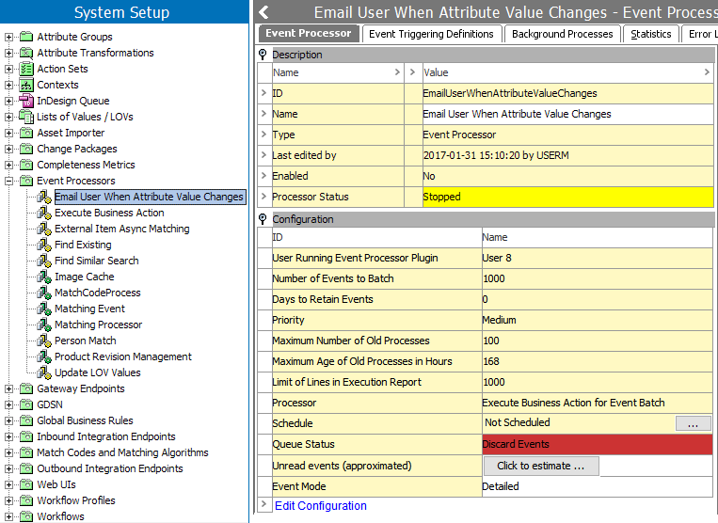Switch to the Event Processor tab

[x=309, y=34]
